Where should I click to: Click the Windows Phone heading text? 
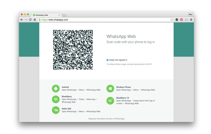coord(123,87)
